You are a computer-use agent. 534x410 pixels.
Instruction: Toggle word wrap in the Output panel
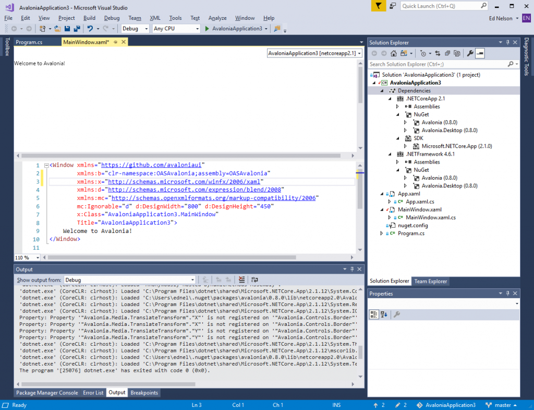tap(254, 280)
